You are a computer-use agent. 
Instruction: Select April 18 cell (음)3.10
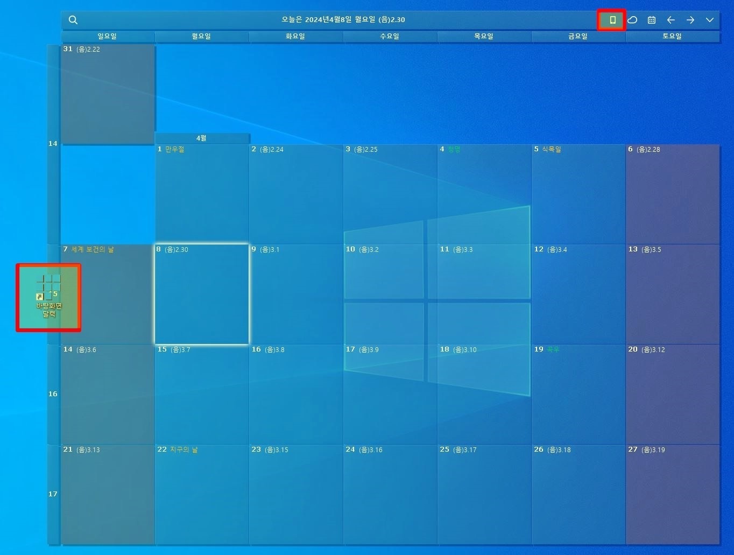(x=484, y=395)
